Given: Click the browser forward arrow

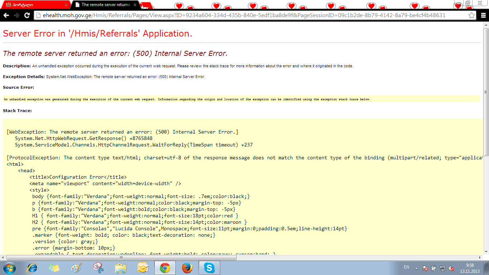Looking at the screenshot, I should click(x=16, y=15).
